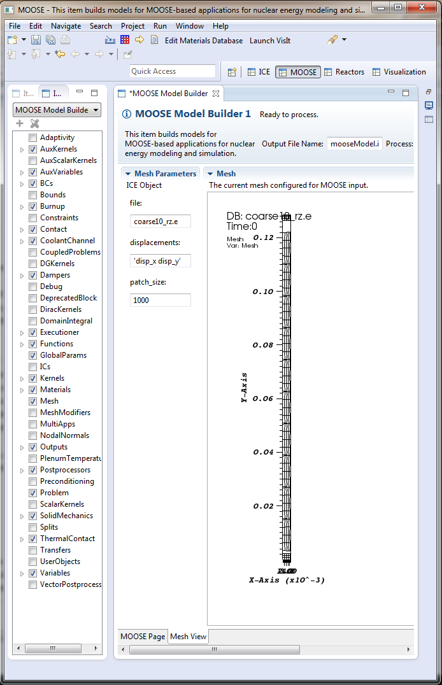Click the Forward navigation arrow
This screenshot has width=442, height=685.
click(99, 54)
